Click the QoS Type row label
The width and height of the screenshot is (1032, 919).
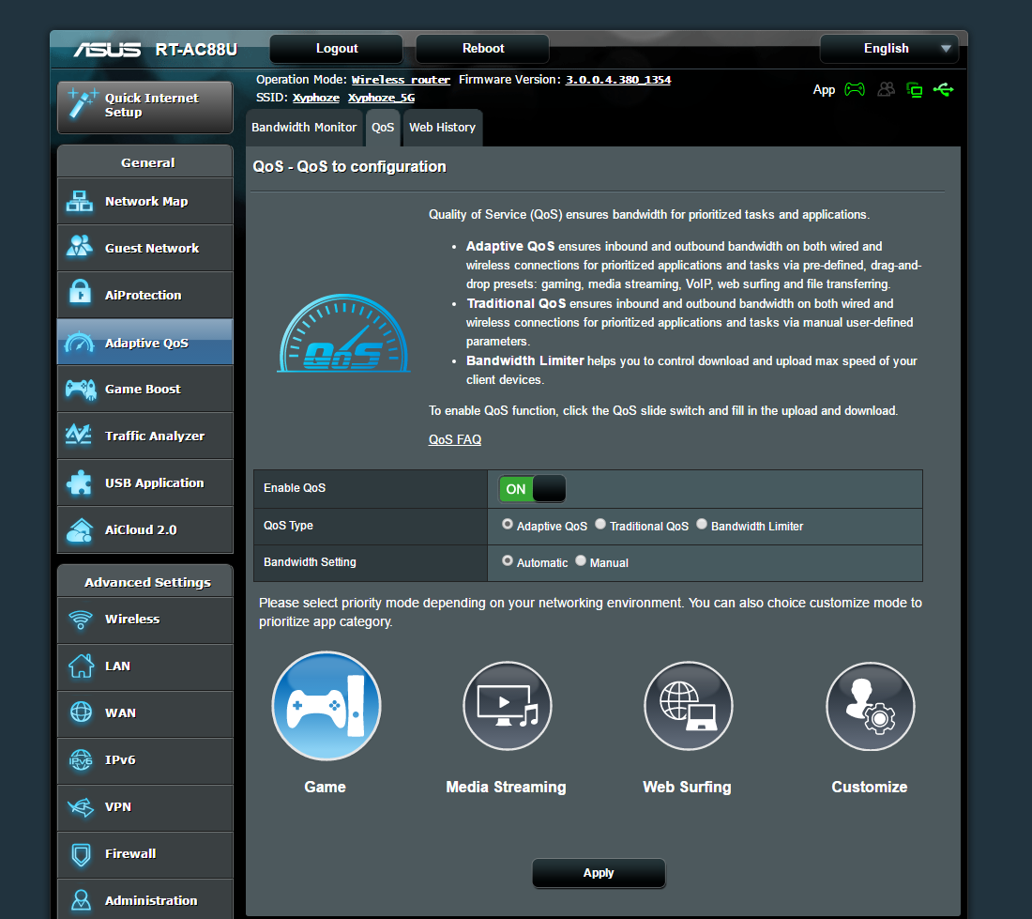coord(288,526)
